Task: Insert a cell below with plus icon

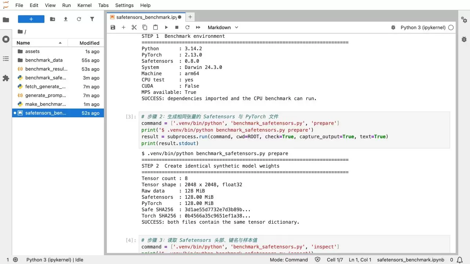Action: click(x=123, y=27)
